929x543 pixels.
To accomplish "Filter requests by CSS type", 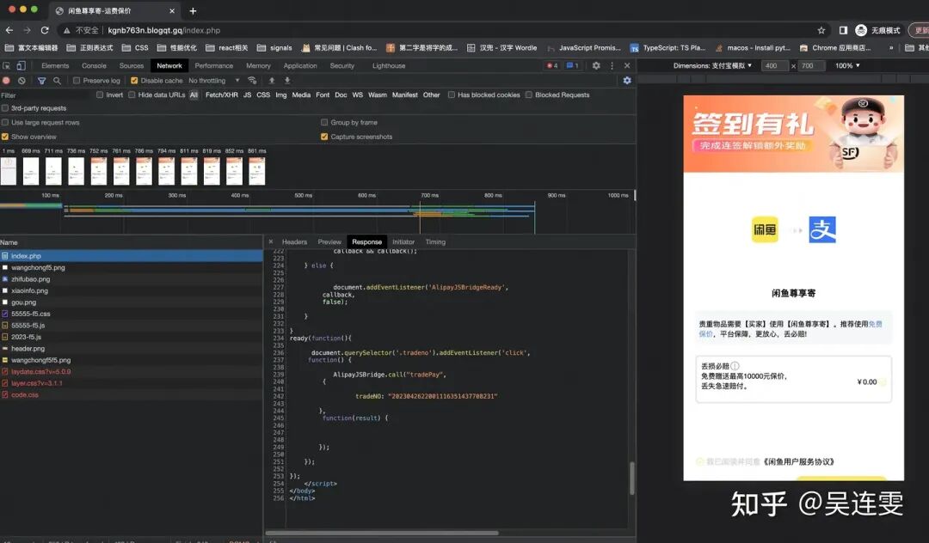I will click(x=263, y=95).
